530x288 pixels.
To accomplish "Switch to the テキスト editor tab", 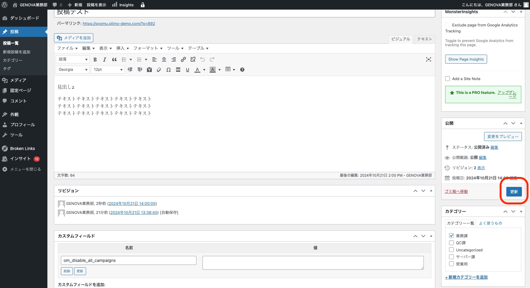I will click(424, 39).
